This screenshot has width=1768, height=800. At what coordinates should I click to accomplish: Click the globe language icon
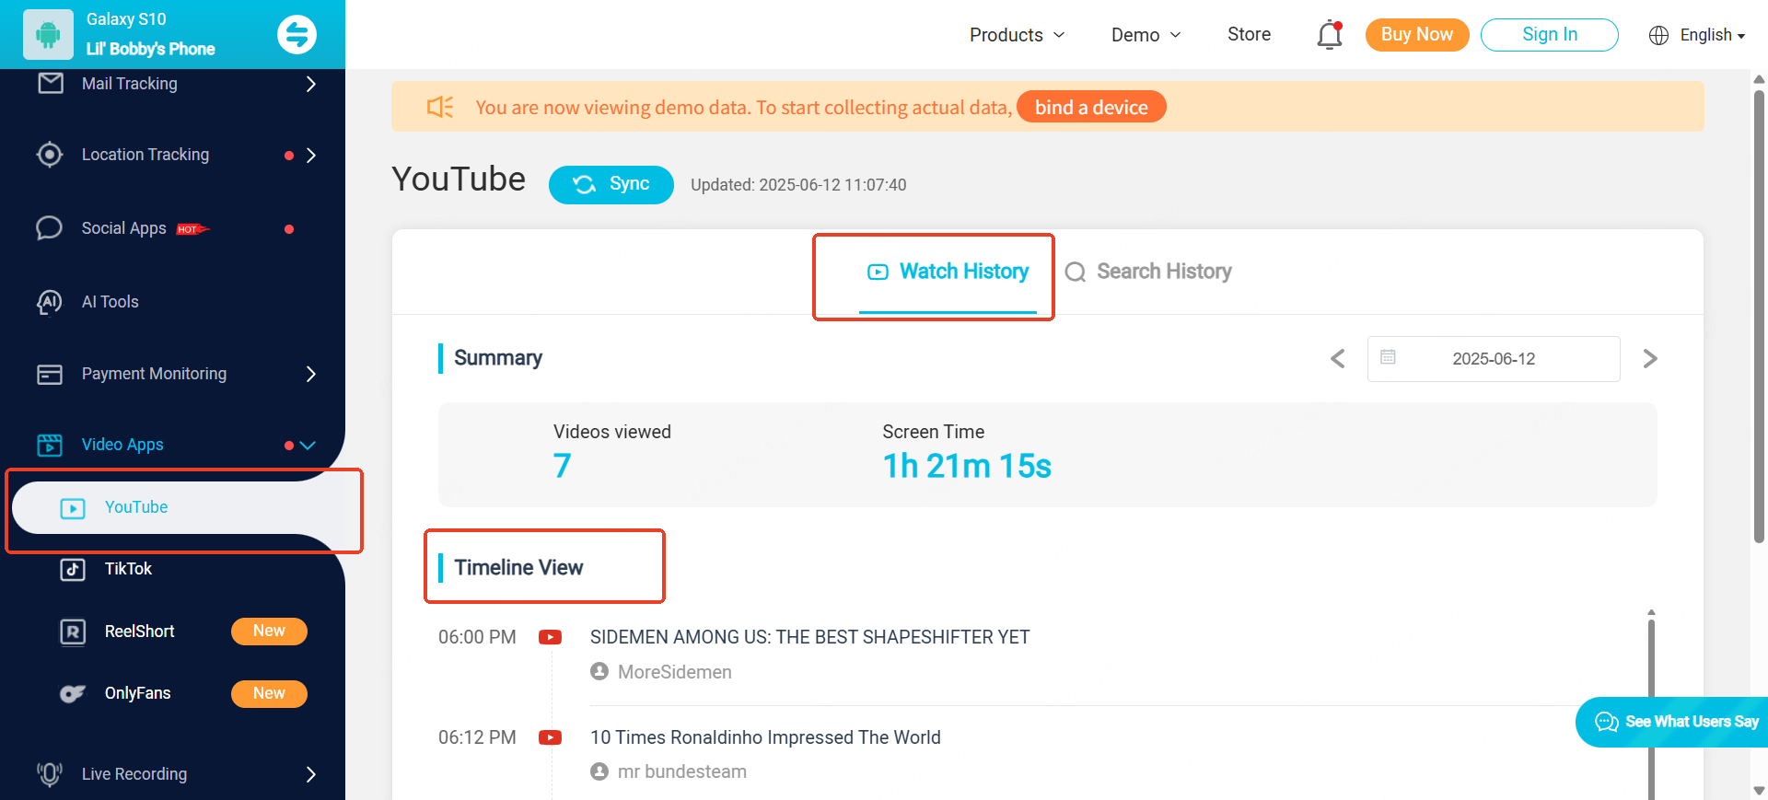[x=1658, y=35]
